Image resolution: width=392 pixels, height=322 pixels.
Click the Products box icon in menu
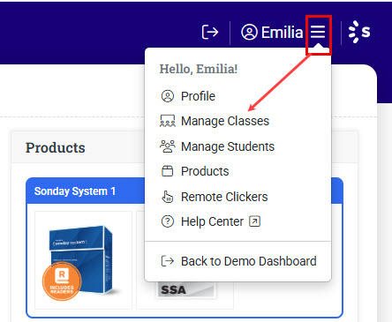click(x=168, y=171)
